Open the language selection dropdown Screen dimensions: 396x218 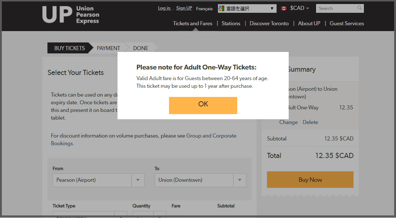[x=247, y=8]
